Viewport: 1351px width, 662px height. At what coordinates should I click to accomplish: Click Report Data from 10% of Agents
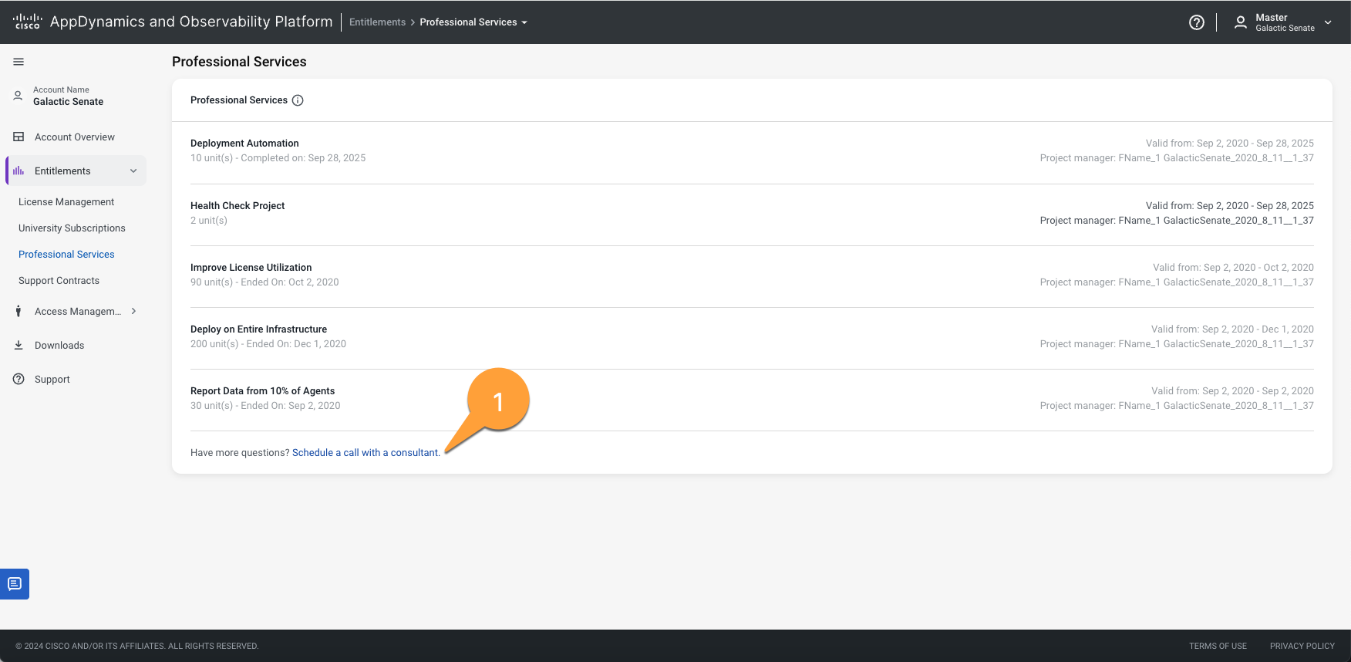[262, 390]
